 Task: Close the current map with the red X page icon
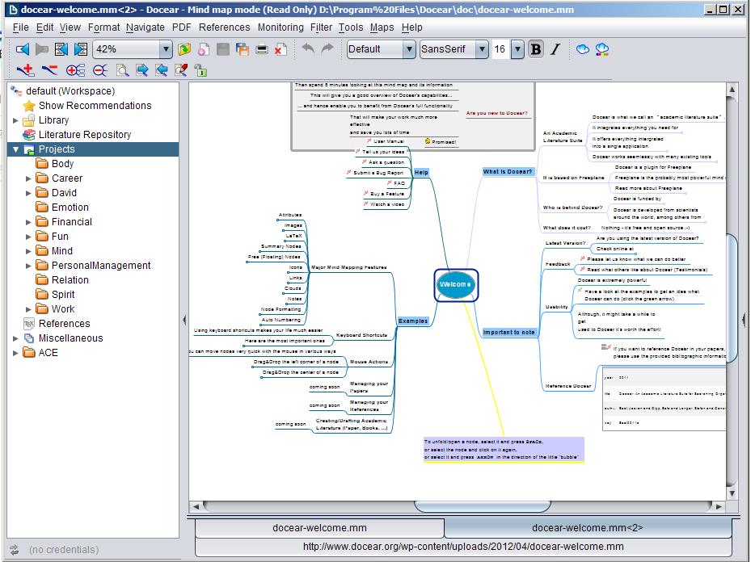tap(281, 49)
